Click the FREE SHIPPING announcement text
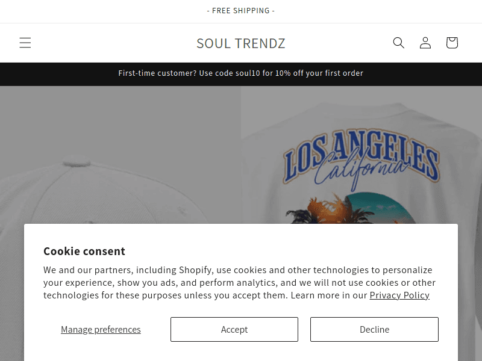The height and width of the screenshot is (361, 482). coord(240,11)
